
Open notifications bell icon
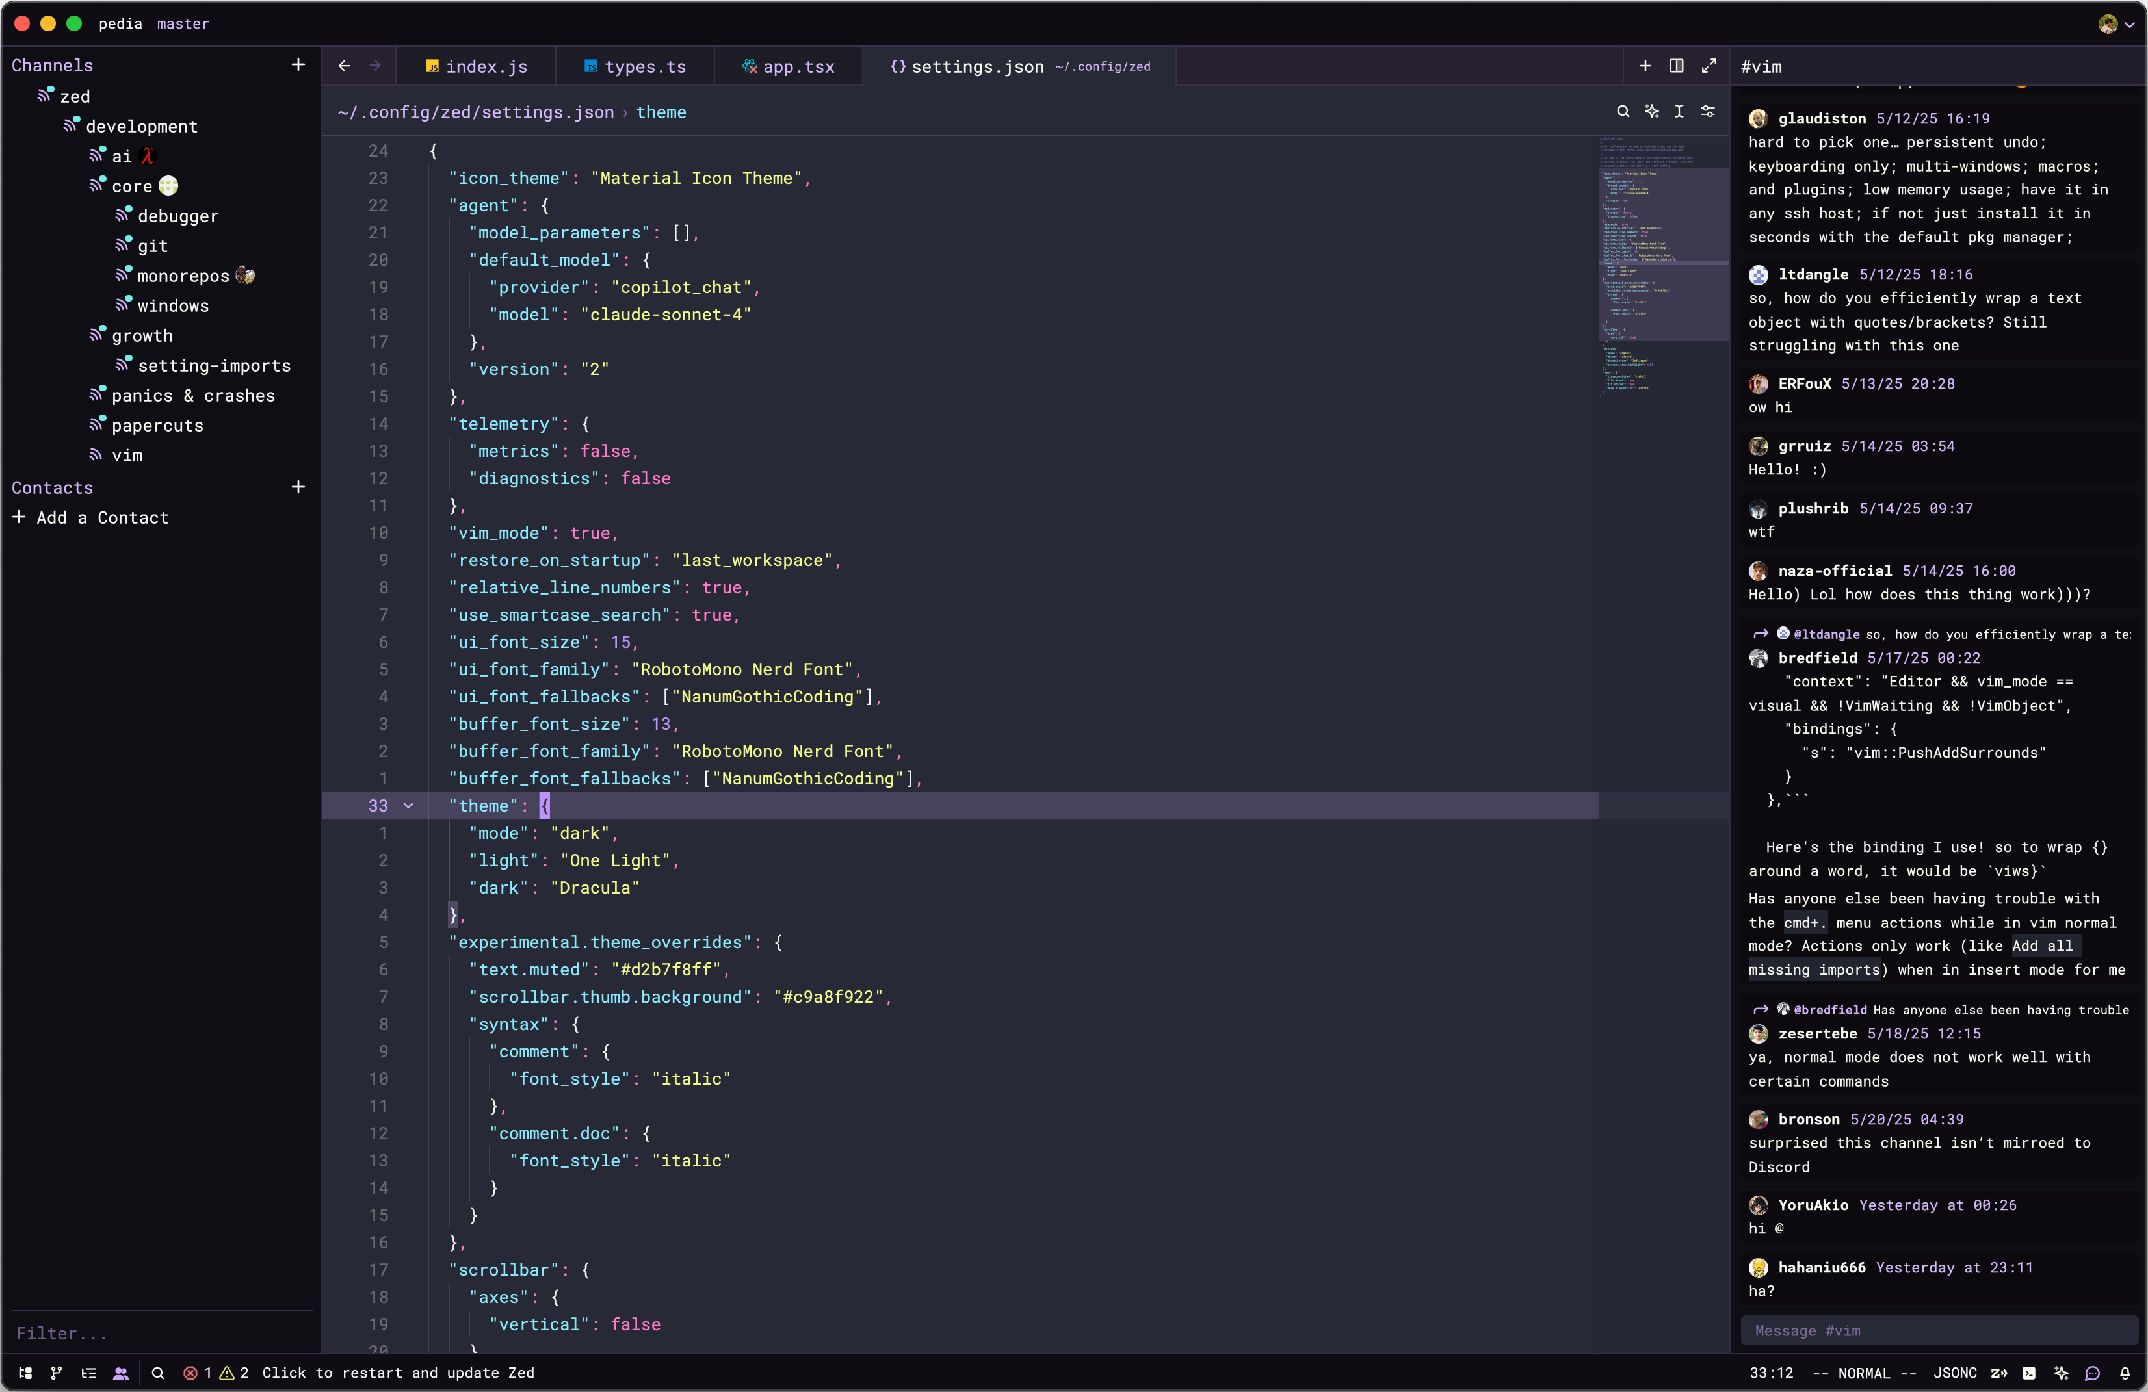2125,1372
